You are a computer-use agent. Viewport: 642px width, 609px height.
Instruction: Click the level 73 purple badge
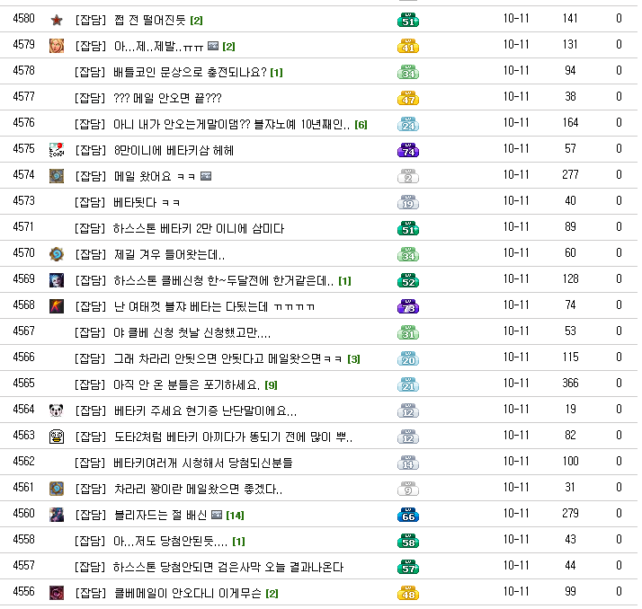point(408,306)
